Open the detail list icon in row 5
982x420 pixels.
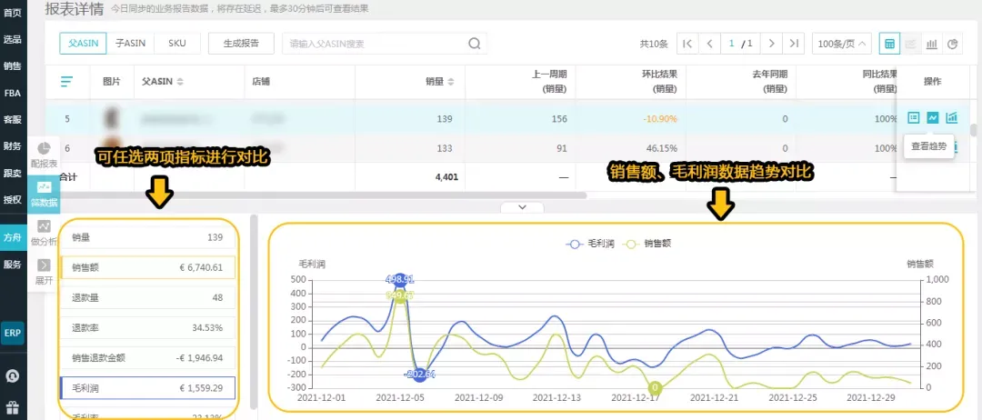pos(914,117)
